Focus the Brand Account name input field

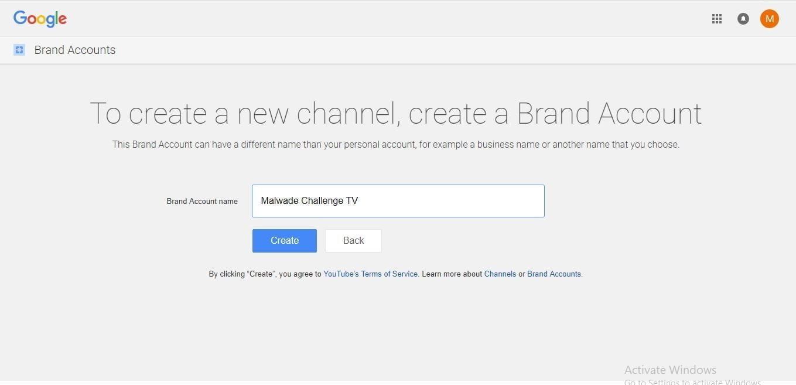click(398, 201)
